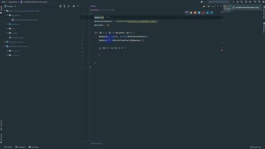Collapse the test project root node
Screen dimensions: 265x149
[5, 11]
